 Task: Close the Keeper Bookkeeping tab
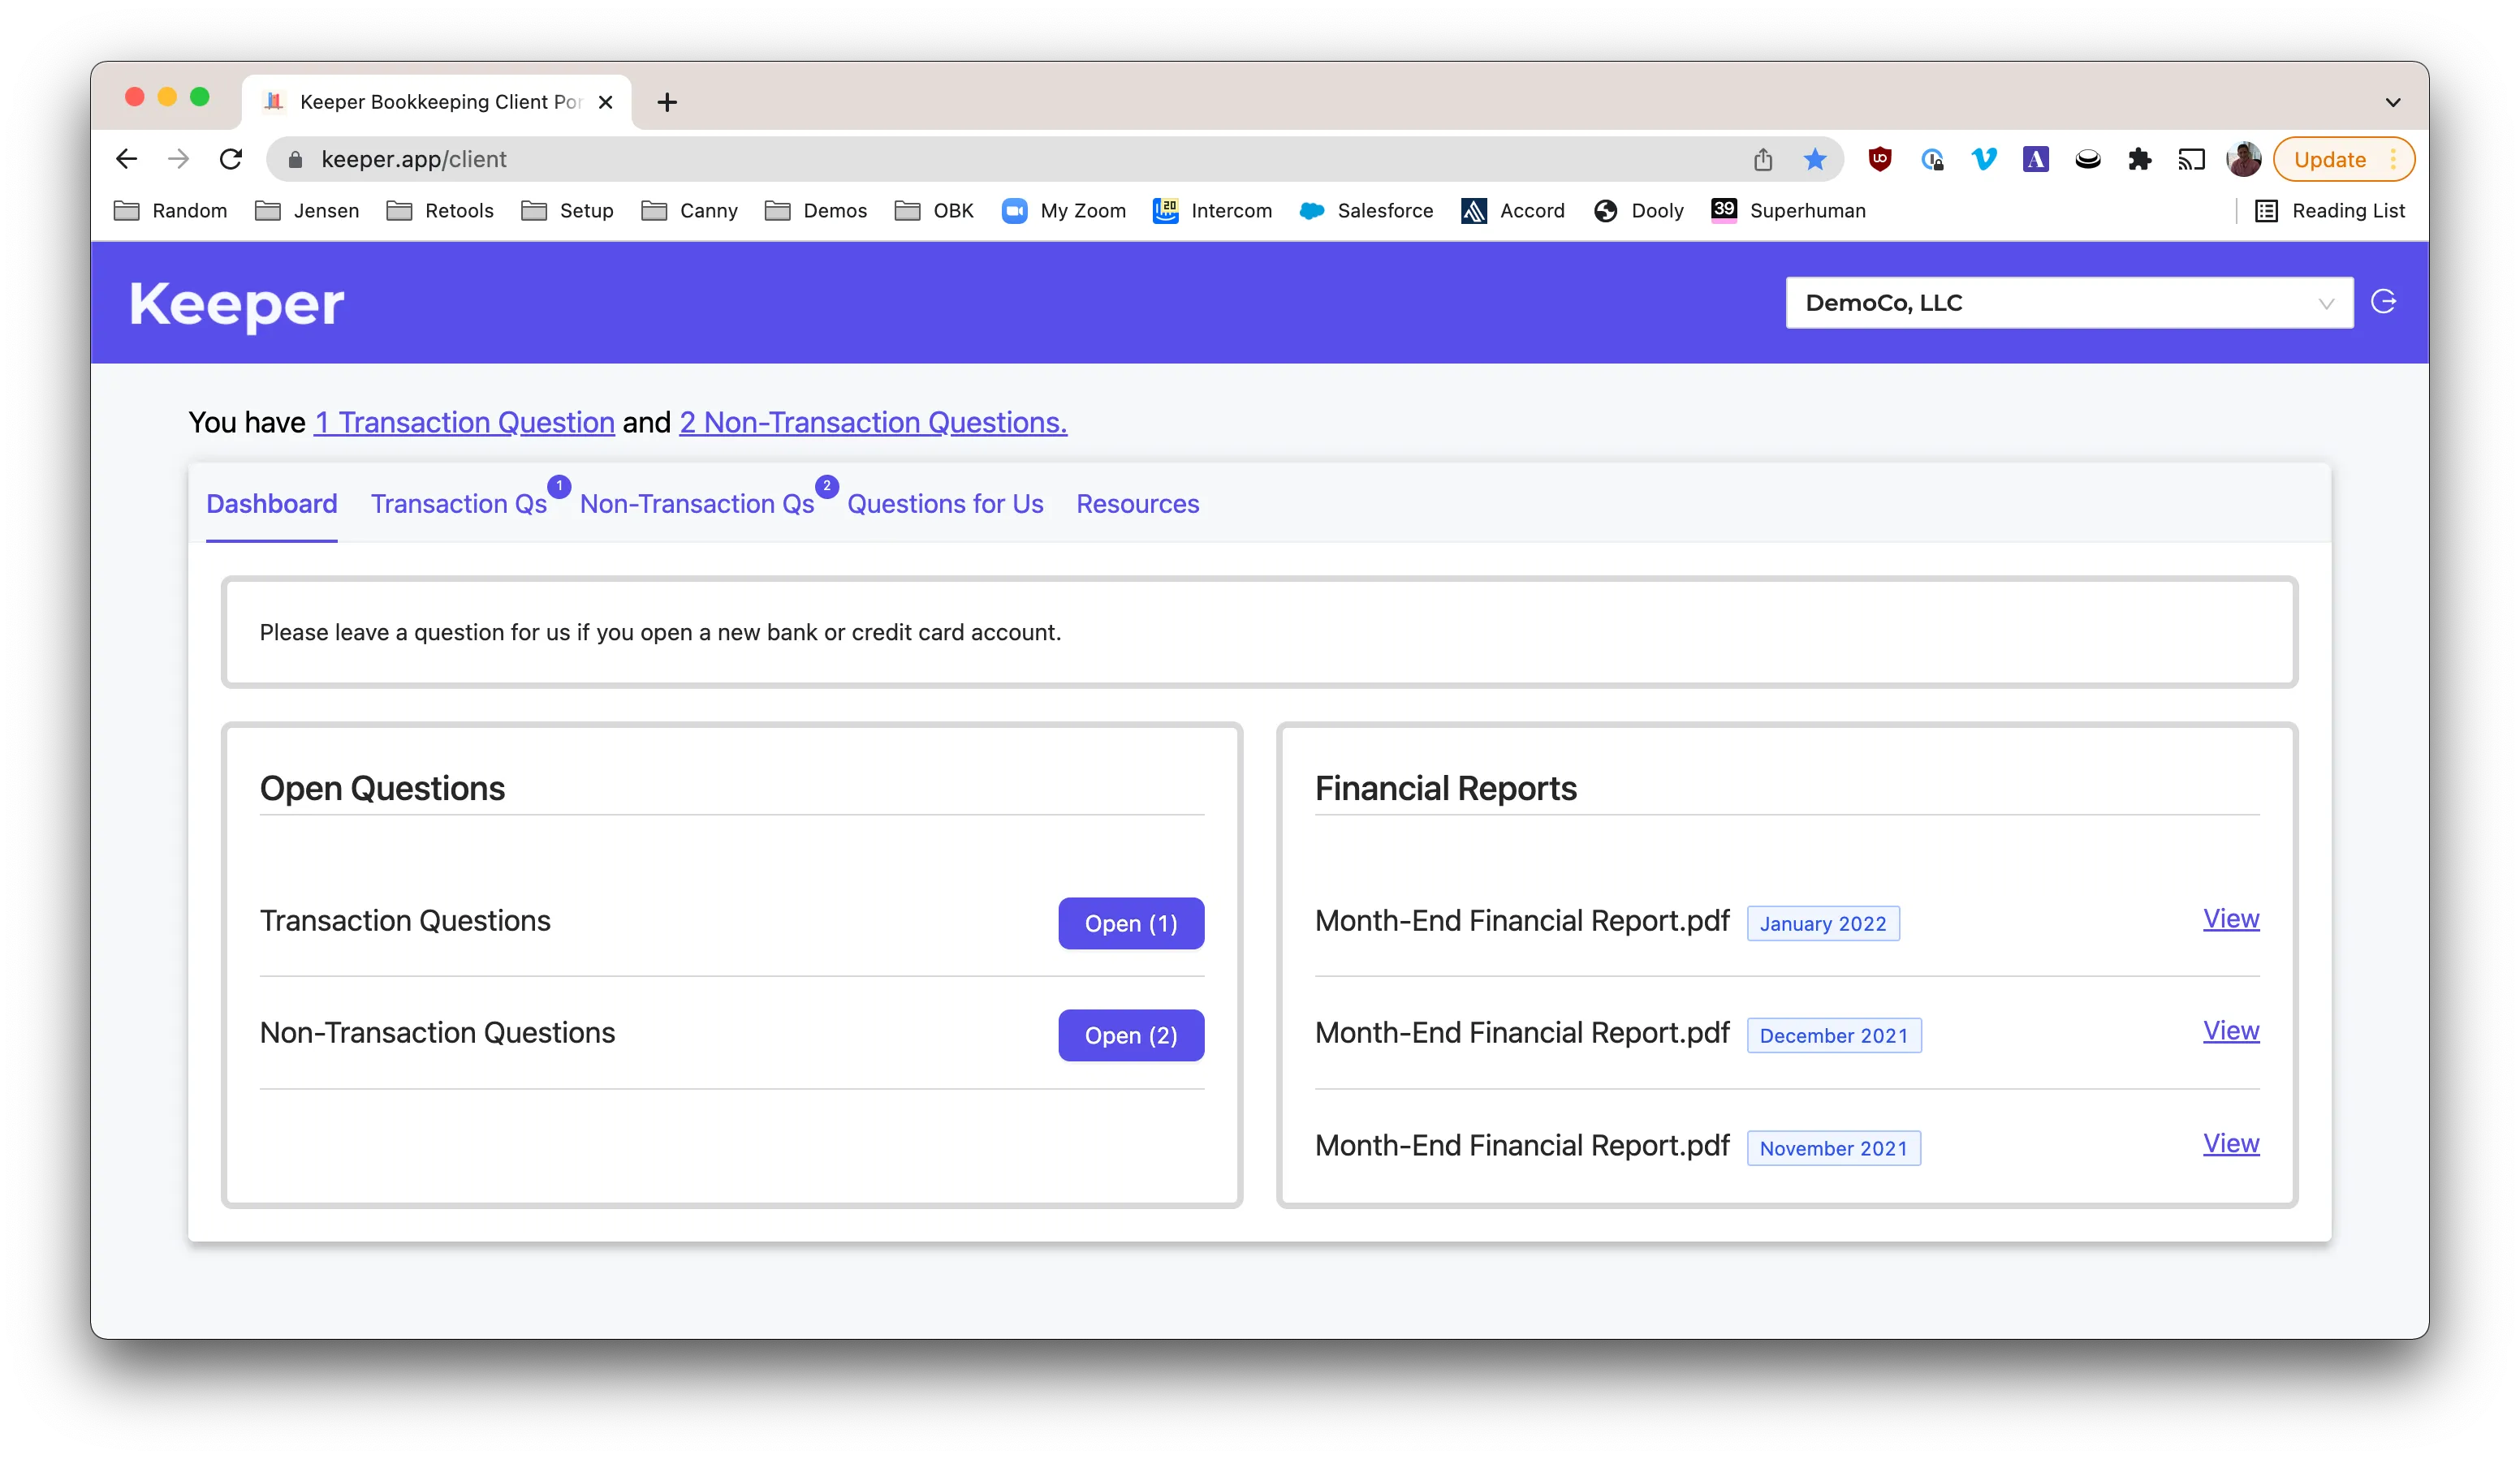(x=605, y=102)
